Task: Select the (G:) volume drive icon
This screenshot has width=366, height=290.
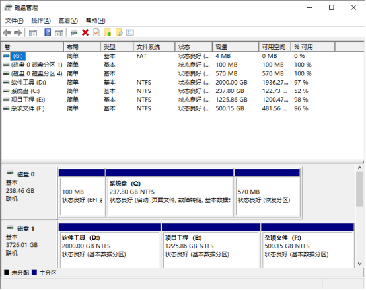Action: pos(7,56)
